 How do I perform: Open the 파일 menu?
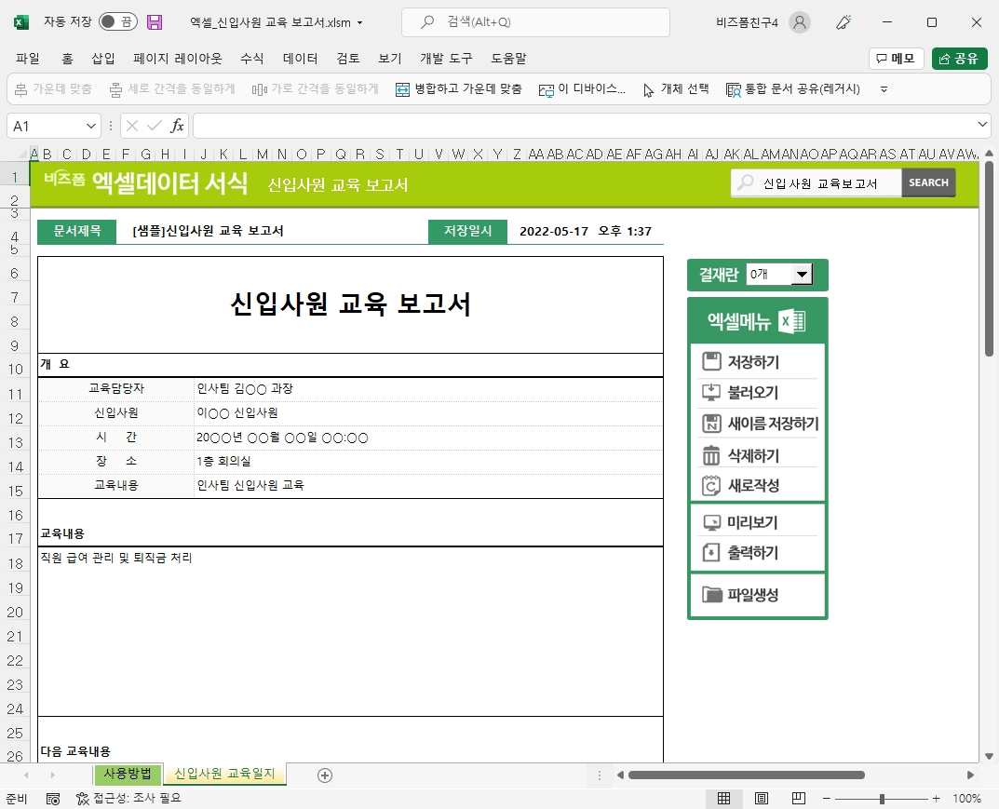click(x=27, y=59)
